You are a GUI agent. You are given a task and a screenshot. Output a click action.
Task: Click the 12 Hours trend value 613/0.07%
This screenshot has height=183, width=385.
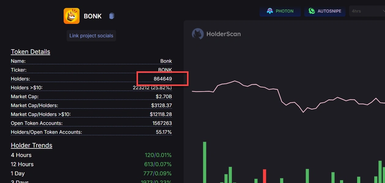158,164
